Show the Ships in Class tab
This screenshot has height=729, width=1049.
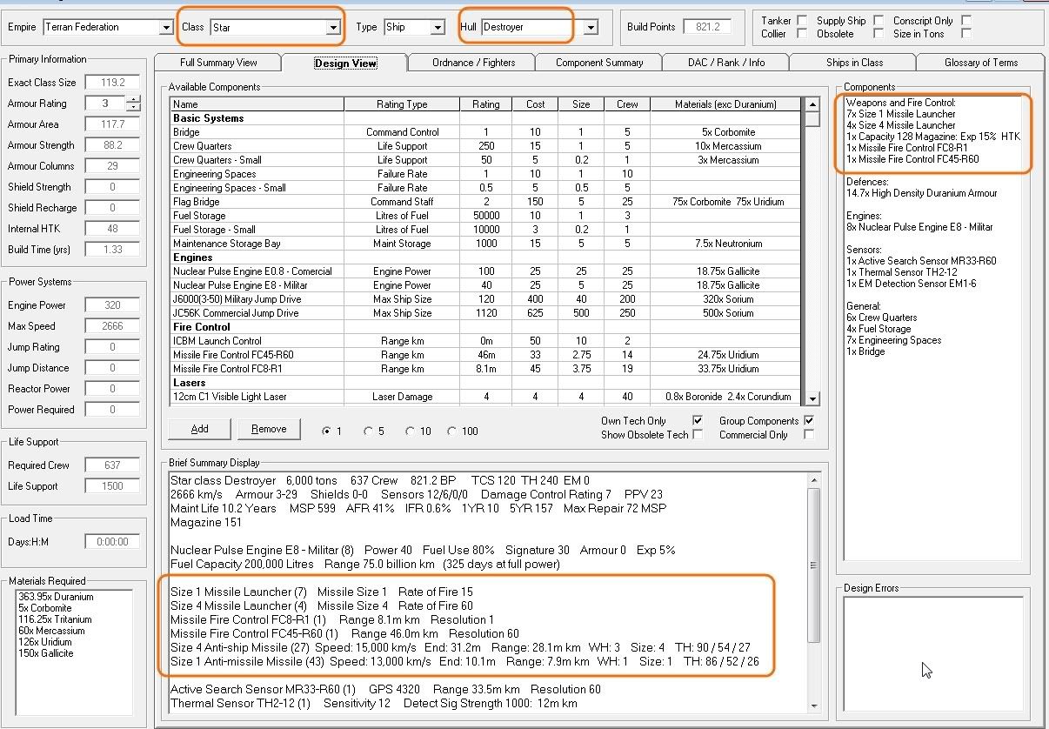(854, 63)
